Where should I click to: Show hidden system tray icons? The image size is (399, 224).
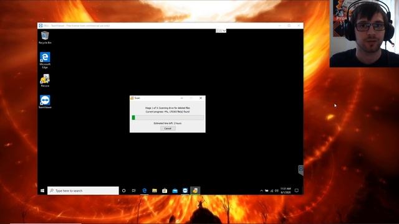click(x=261, y=190)
